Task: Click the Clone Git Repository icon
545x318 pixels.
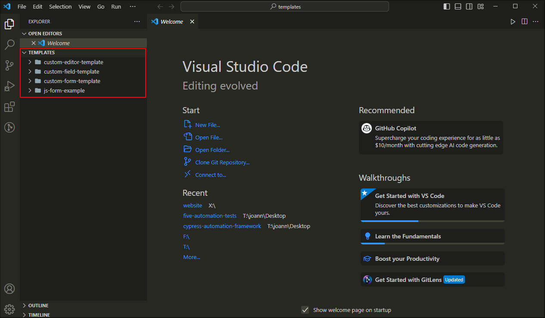Action: (x=187, y=162)
